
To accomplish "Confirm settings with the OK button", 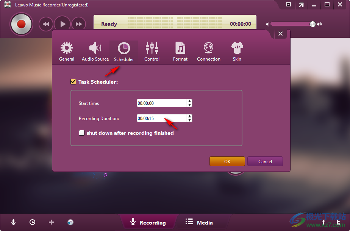I will pyautogui.click(x=227, y=161).
